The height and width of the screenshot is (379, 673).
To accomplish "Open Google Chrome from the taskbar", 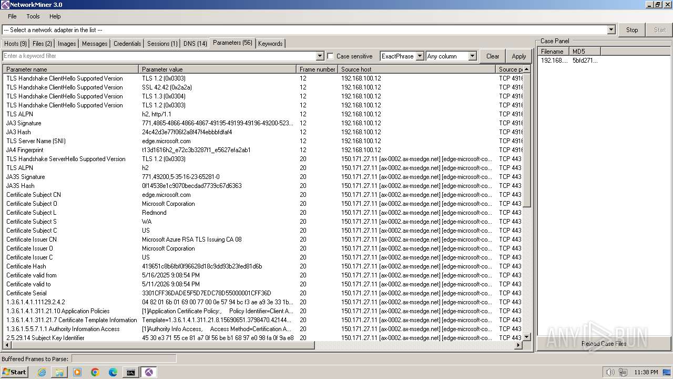I will coord(95,372).
